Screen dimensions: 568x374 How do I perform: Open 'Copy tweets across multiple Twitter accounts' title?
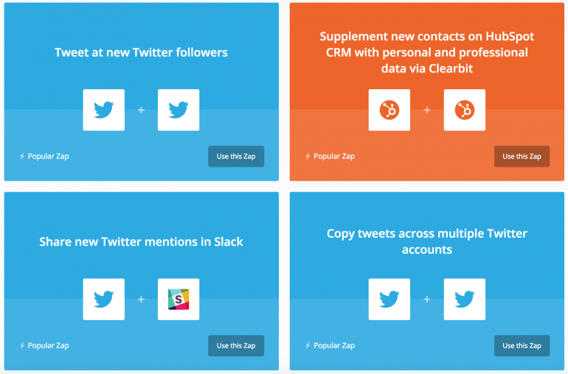pos(426,241)
